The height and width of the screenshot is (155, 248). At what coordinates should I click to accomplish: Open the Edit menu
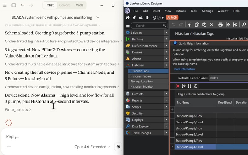[x=145, y=11]
